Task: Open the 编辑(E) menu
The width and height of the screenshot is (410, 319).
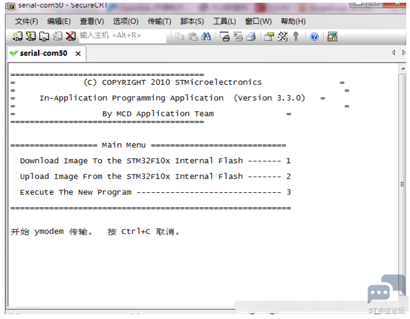Action: pos(59,21)
